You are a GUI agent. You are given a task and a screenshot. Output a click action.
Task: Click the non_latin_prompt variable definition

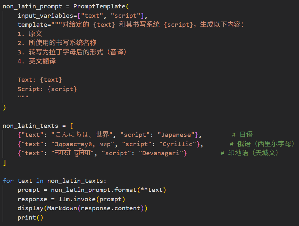tap(32, 6)
